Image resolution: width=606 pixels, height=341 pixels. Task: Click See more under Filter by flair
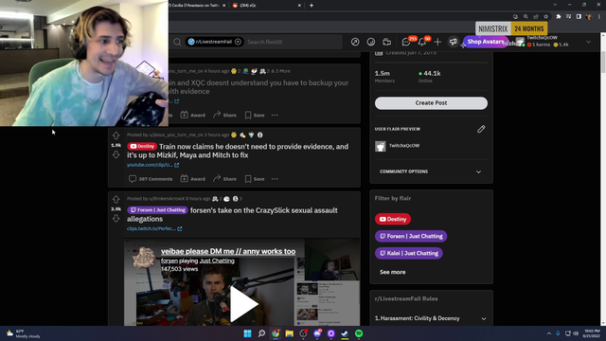(392, 272)
